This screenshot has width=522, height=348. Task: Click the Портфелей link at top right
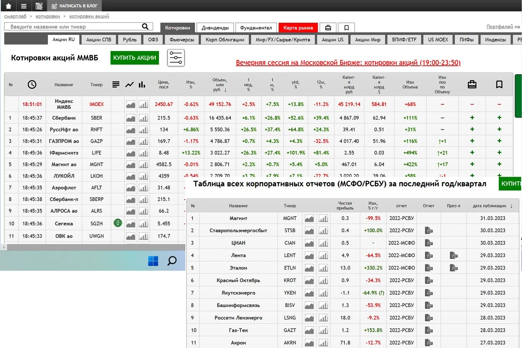click(x=500, y=27)
